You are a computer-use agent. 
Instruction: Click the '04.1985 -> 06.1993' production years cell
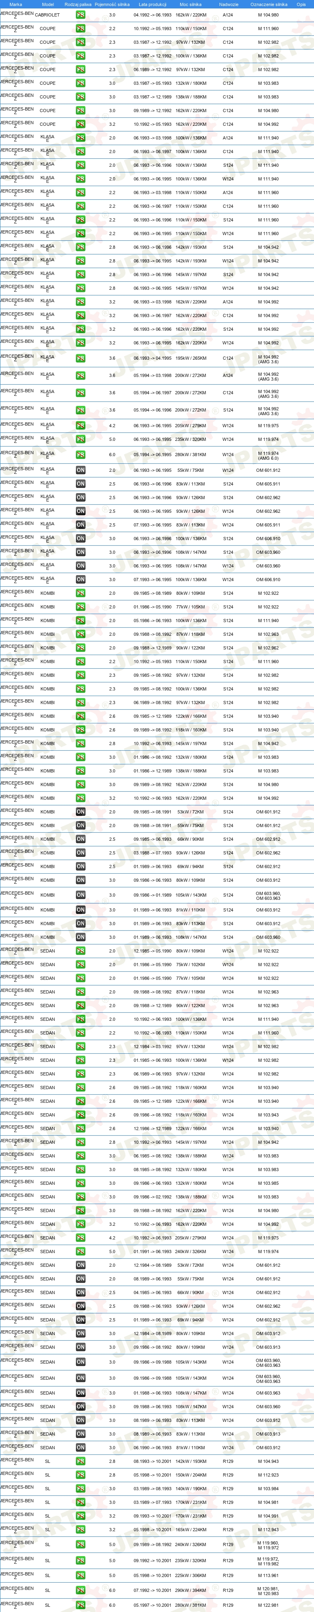click(152, 1293)
